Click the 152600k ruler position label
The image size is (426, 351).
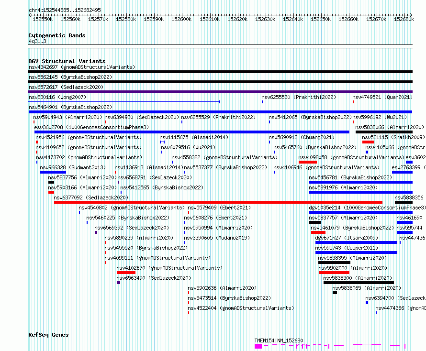click(181, 19)
